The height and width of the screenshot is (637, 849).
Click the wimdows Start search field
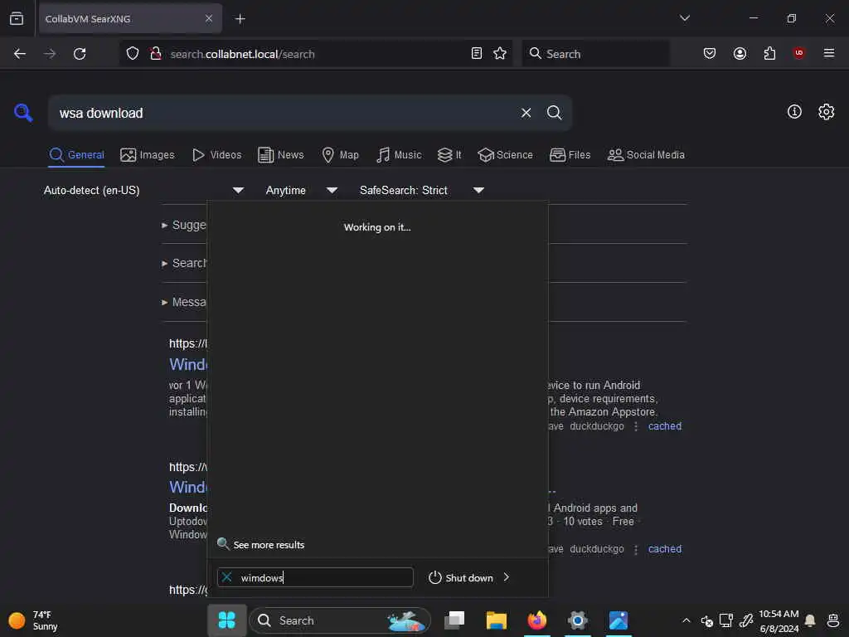point(315,577)
